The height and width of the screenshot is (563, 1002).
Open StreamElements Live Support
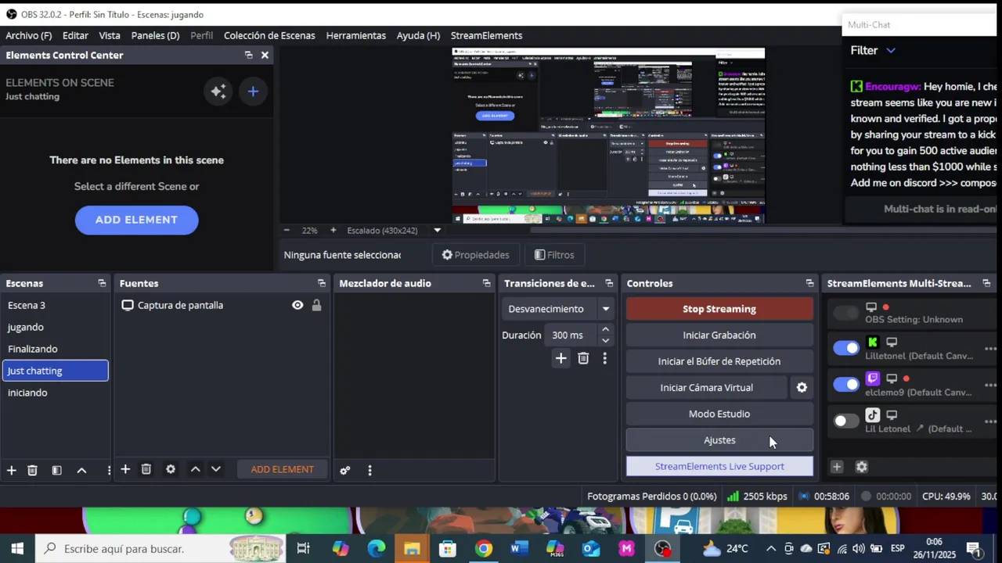pos(719,466)
